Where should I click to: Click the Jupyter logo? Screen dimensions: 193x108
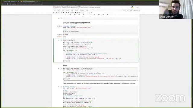point(57,7)
